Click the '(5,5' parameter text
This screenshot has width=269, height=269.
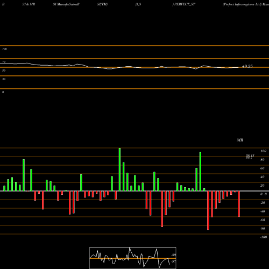tap(138, 4)
